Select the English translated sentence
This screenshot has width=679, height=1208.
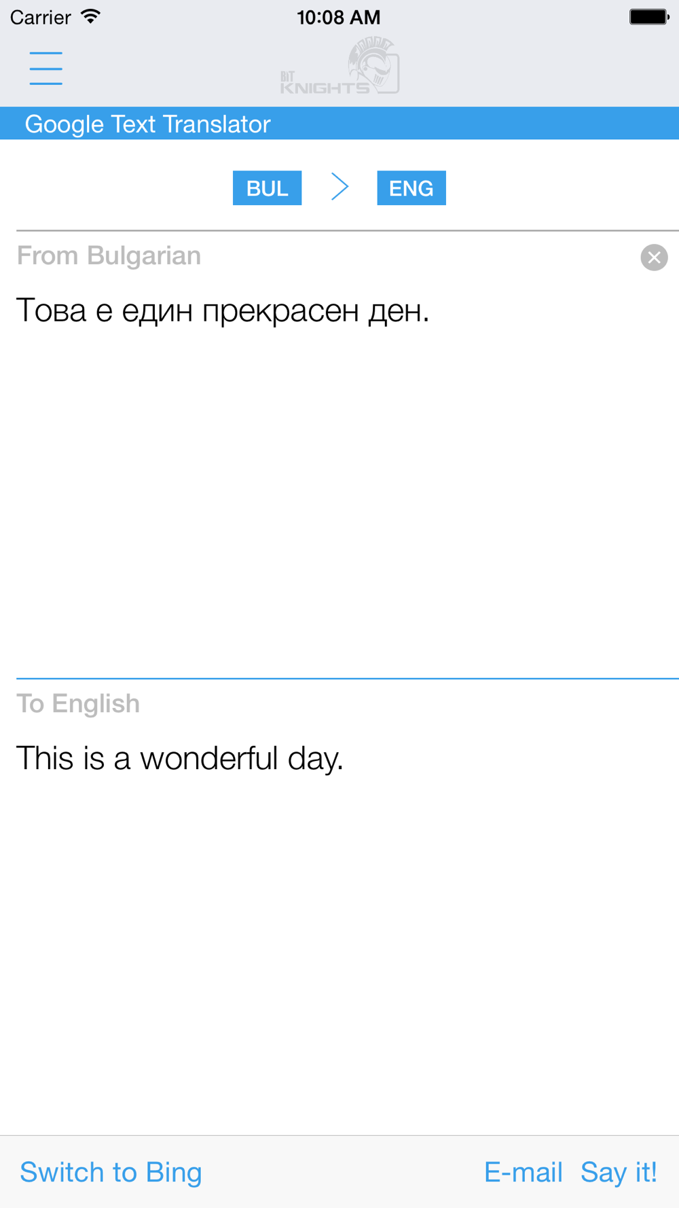click(x=180, y=759)
